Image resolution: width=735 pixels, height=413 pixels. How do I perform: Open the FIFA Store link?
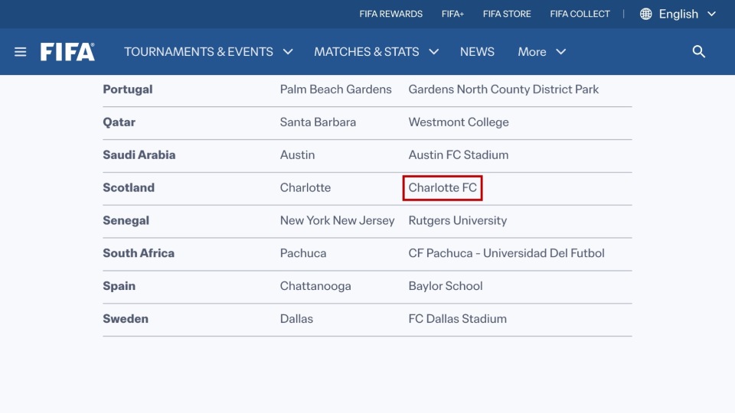click(507, 14)
